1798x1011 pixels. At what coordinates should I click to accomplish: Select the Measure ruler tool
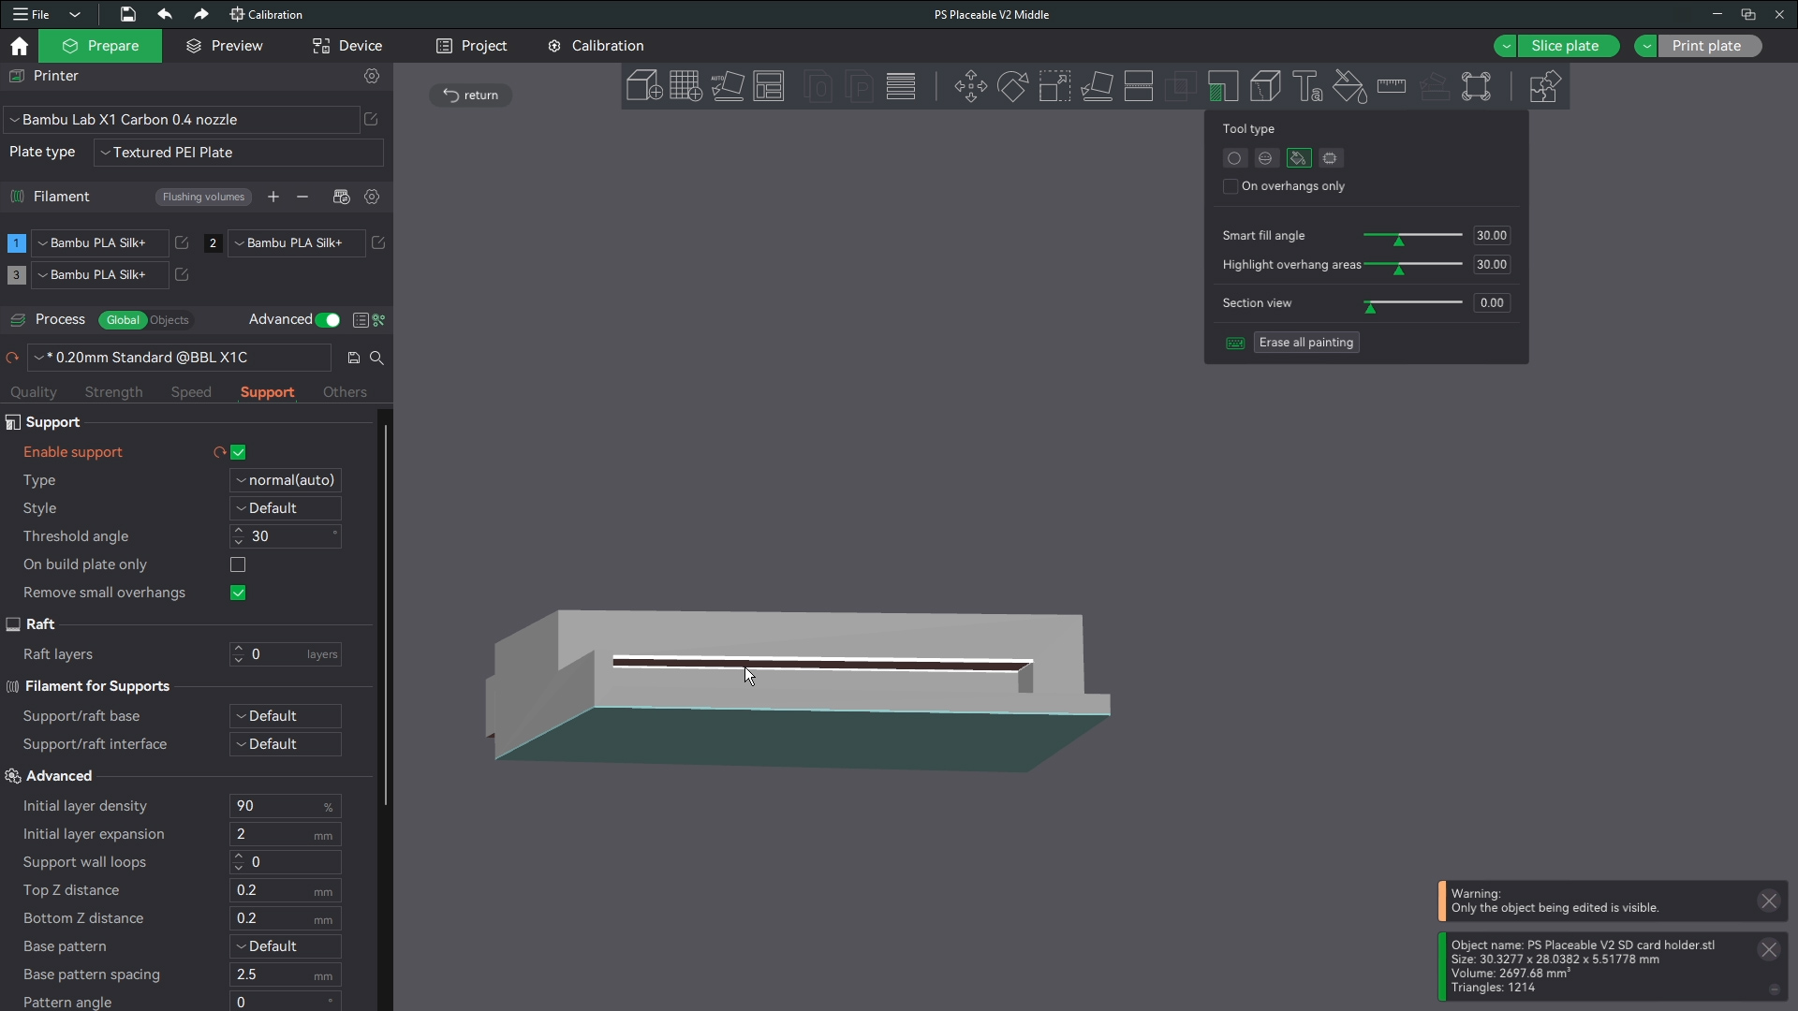pos(1392,86)
